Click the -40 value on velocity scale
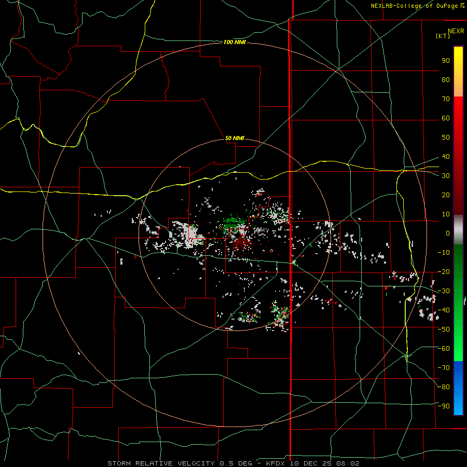Image resolution: width=467 pixels, height=467 pixels. point(444,310)
